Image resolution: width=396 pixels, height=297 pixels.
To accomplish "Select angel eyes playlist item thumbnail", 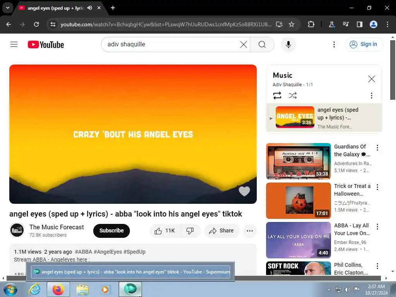I will [x=295, y=117].
